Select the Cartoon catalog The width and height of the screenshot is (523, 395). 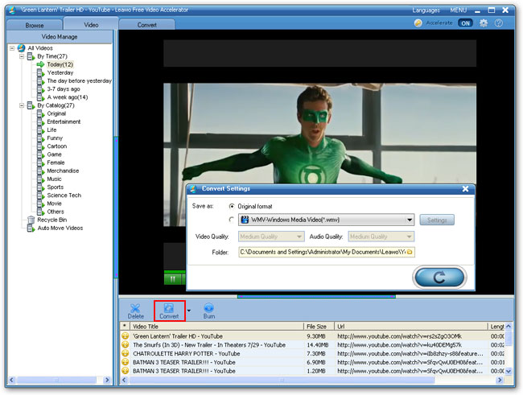pyautogui.click(x=56, y=146)
